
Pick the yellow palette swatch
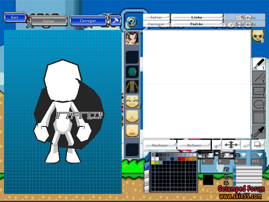[153, 163]
